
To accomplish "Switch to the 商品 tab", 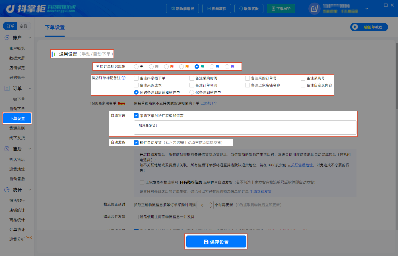I will (x=24, y=26).
